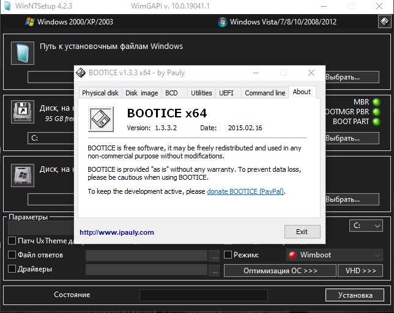The height and width of the screenshot is (313, 394).
Task: Click the Windows Vista orb icon
Action: pos(222,22)
